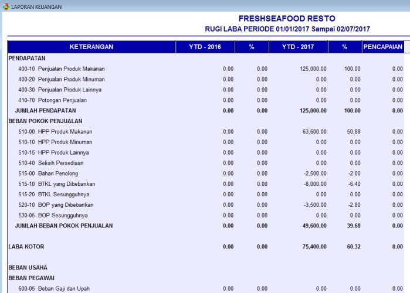
Task: Select row 515-00 Bahan Penolong
Action: click(206, 173)
